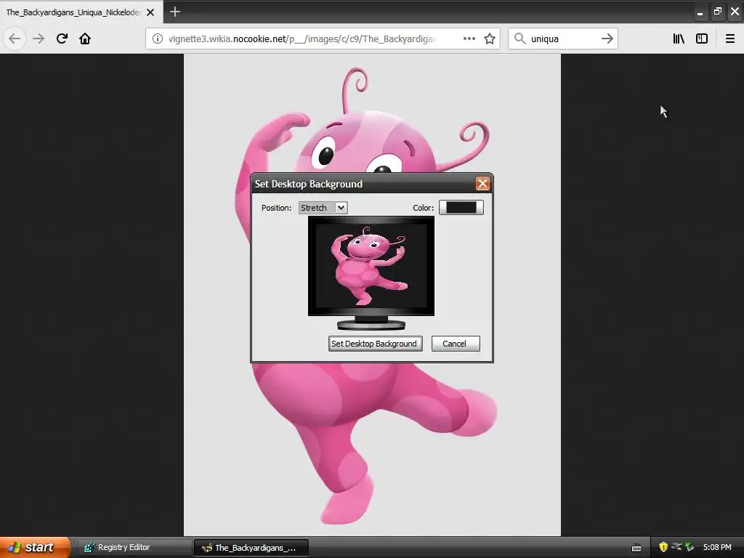Go back to the previous page
Image resolution: width=744 pixels, height=558 pixels.
[x=15, y=39]
